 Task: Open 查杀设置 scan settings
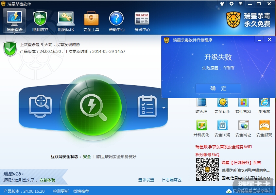click(x=146, y=180)
